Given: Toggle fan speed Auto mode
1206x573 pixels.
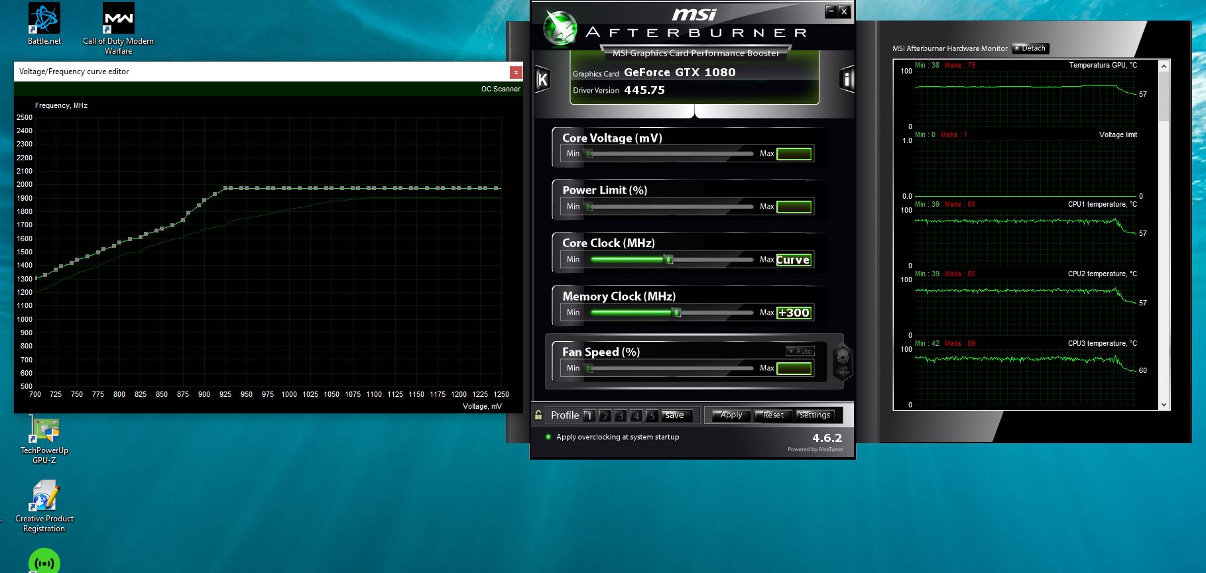Looking at the screenshot, I should point(800,351).
